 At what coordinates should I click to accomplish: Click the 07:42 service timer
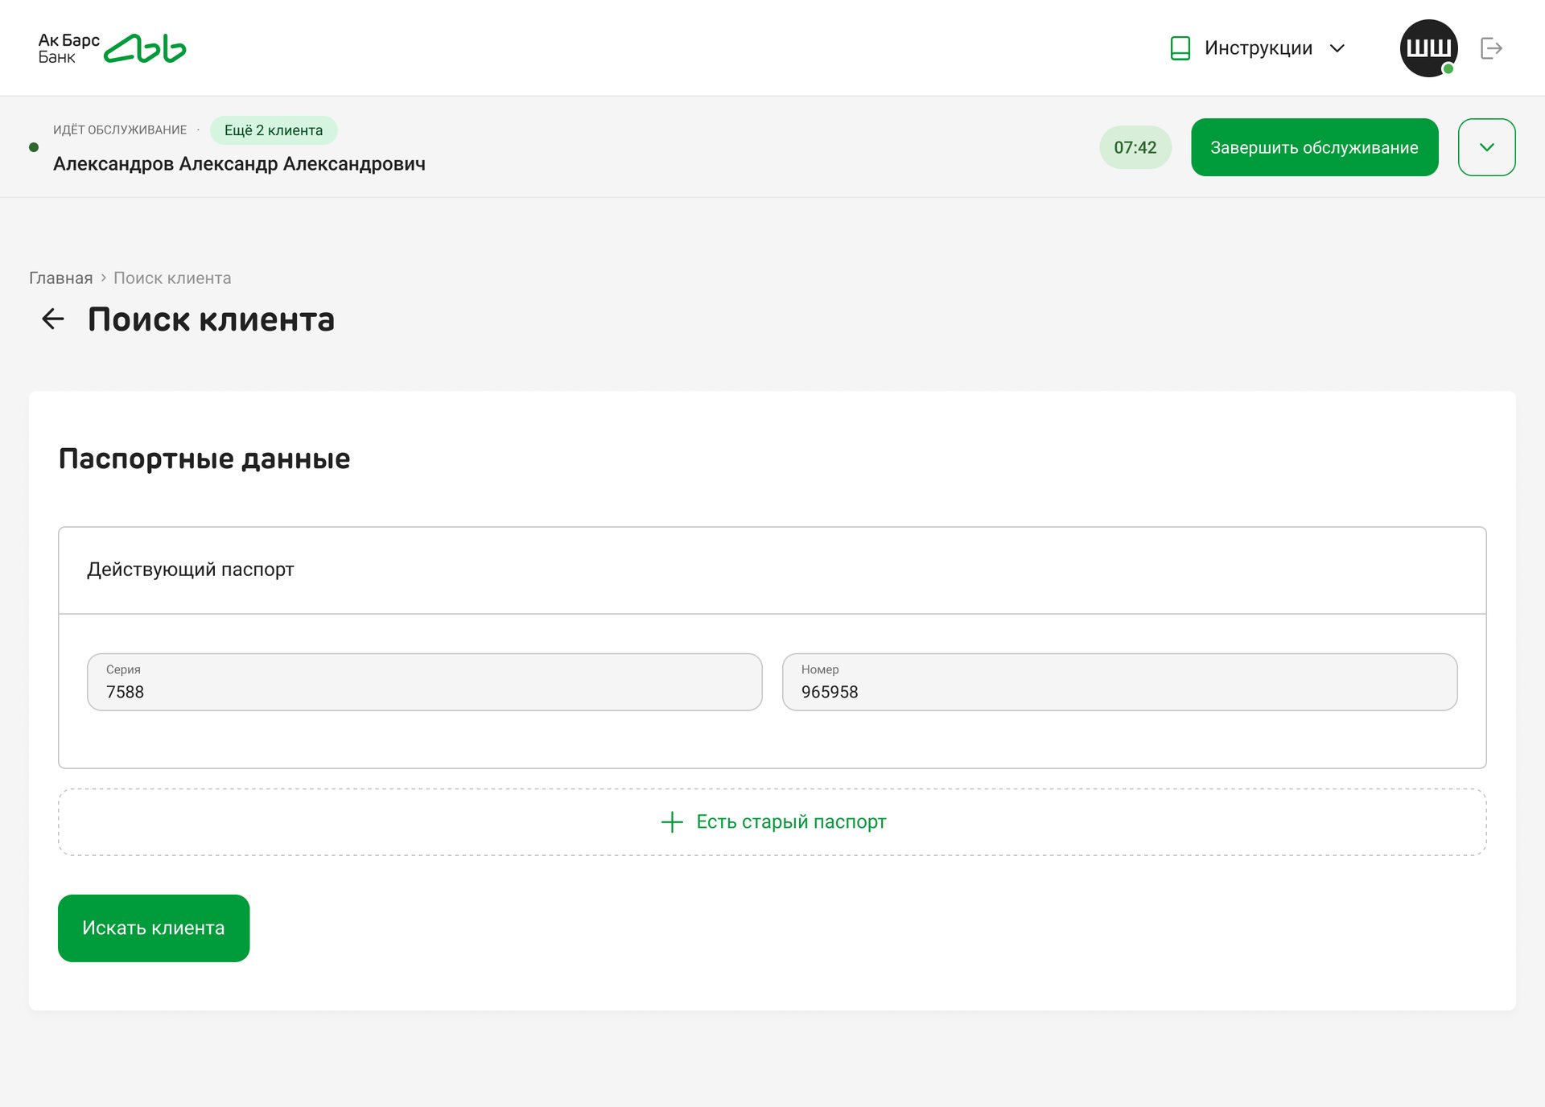pyautogui.click(x=1135, y=147)
